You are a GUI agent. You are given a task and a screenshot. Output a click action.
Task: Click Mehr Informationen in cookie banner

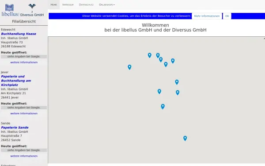coord(207,16)
